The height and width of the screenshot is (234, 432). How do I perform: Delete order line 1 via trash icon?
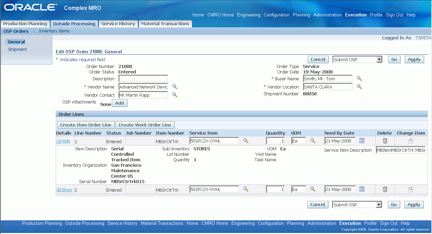click(x=385, y=141)
